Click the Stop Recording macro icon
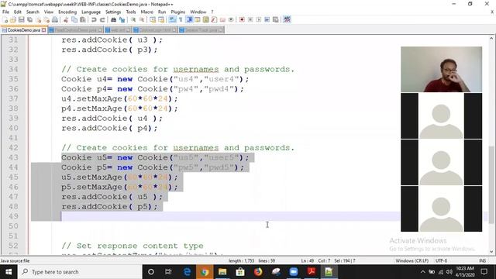Image resolution: width=496 pixels, height=279 pixels. click(250, 19)
